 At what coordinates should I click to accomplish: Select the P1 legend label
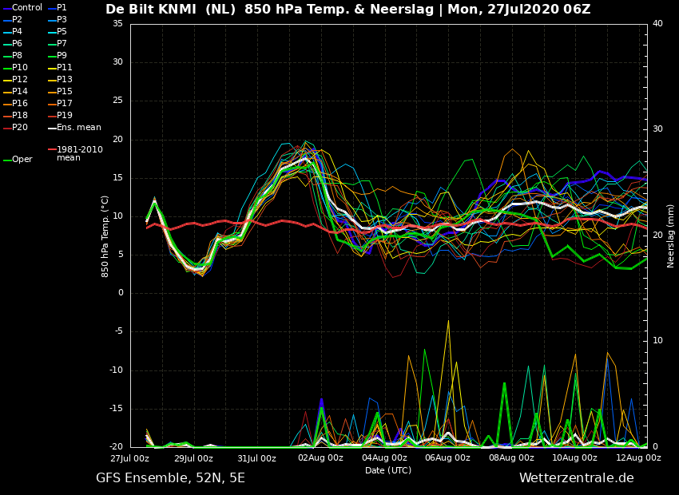point(62,8)
